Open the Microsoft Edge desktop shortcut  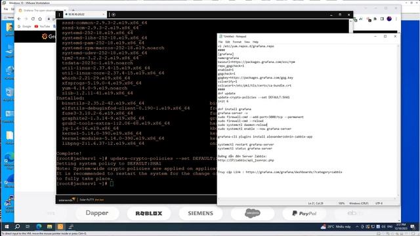tap(9, 161)
